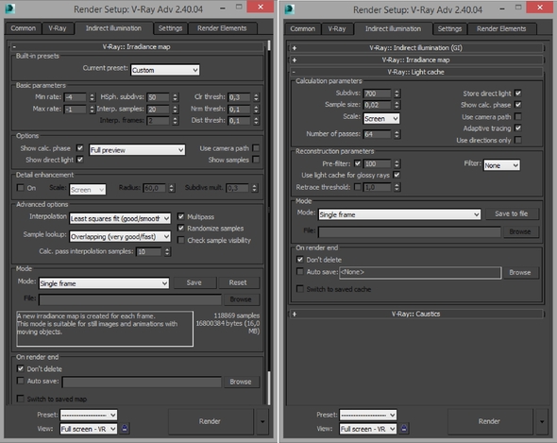Open Current preset dropdown showing Custom
Screen dimensions: 557x443
tap(165, 70)
